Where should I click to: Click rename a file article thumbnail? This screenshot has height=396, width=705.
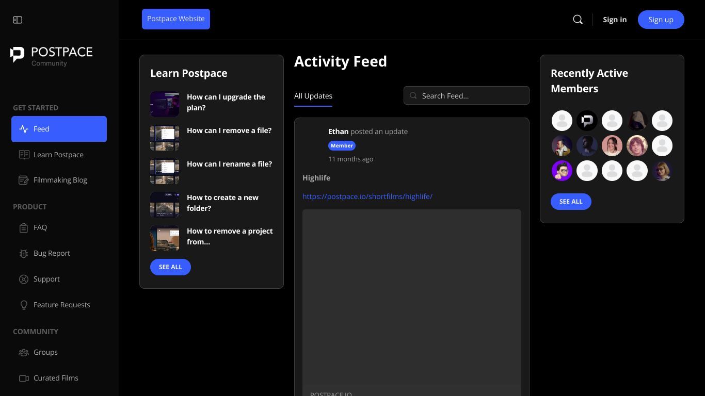pyautogui.click(x=165, y=171)
